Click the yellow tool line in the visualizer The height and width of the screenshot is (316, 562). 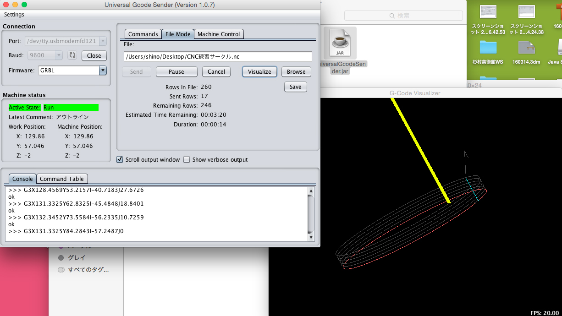click(421, 151)
